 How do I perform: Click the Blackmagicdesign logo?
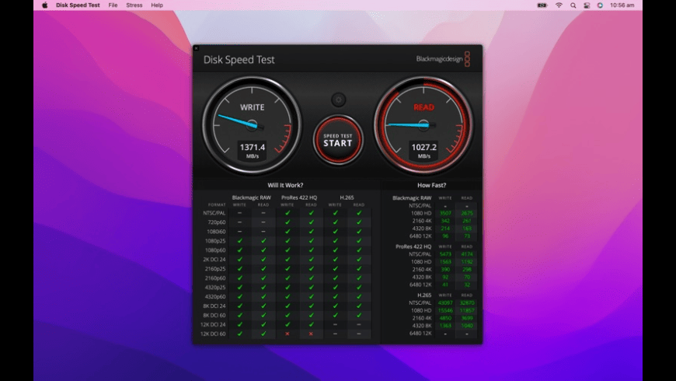tap(443, 59)
